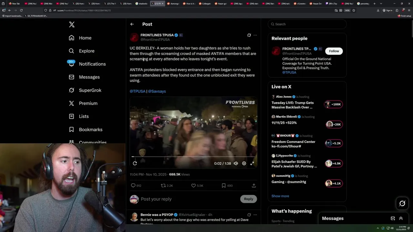Open the Explore page
The image size is (413, 232).
tap(81, 51)
